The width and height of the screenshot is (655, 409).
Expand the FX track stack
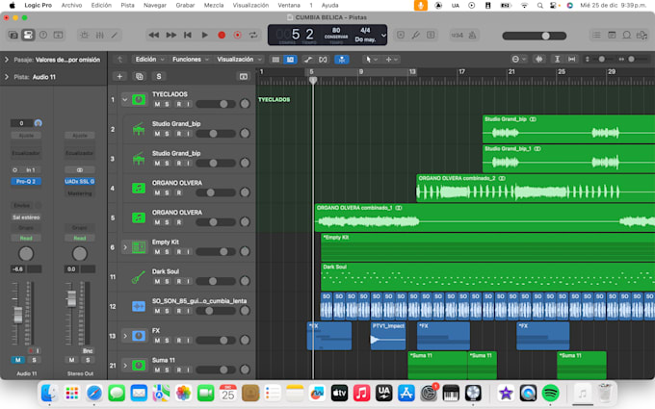tap(124, 336)
